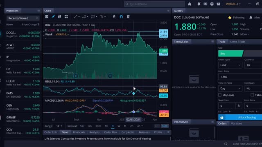Click the Unlock Trading button
The image size is (262, 147).
(x=240, y=117)
